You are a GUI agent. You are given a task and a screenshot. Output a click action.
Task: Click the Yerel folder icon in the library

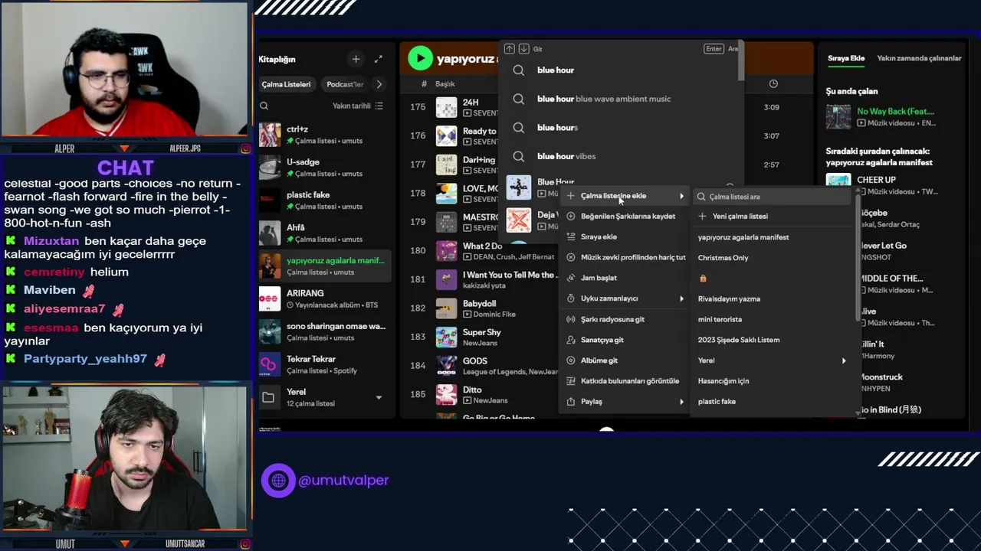pos(268,397)
